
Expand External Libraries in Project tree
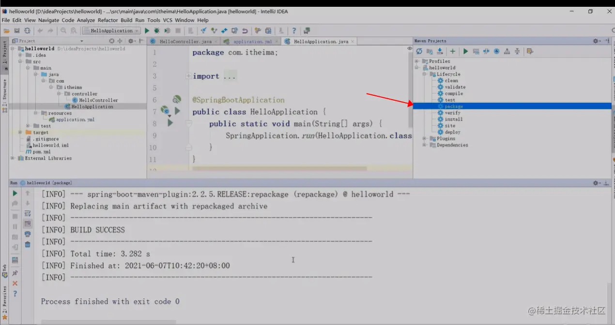13,158
